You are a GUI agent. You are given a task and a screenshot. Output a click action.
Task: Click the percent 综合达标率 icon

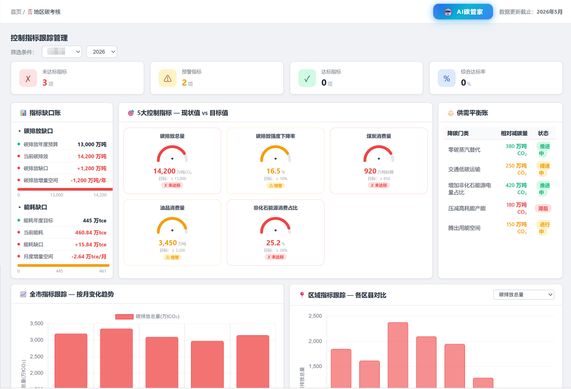tap(447, 78)
